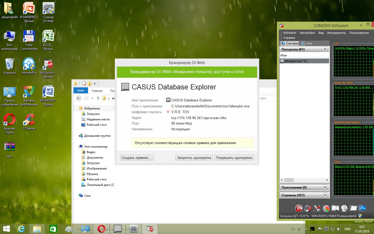Expand the Сервисы (457) panel in KillSwitch
This screenshot has width=374, height=234.
click(325, 195)
